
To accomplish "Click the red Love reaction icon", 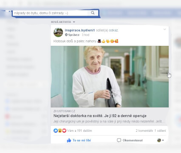I will pyautogui.click(x=64, y=130).
